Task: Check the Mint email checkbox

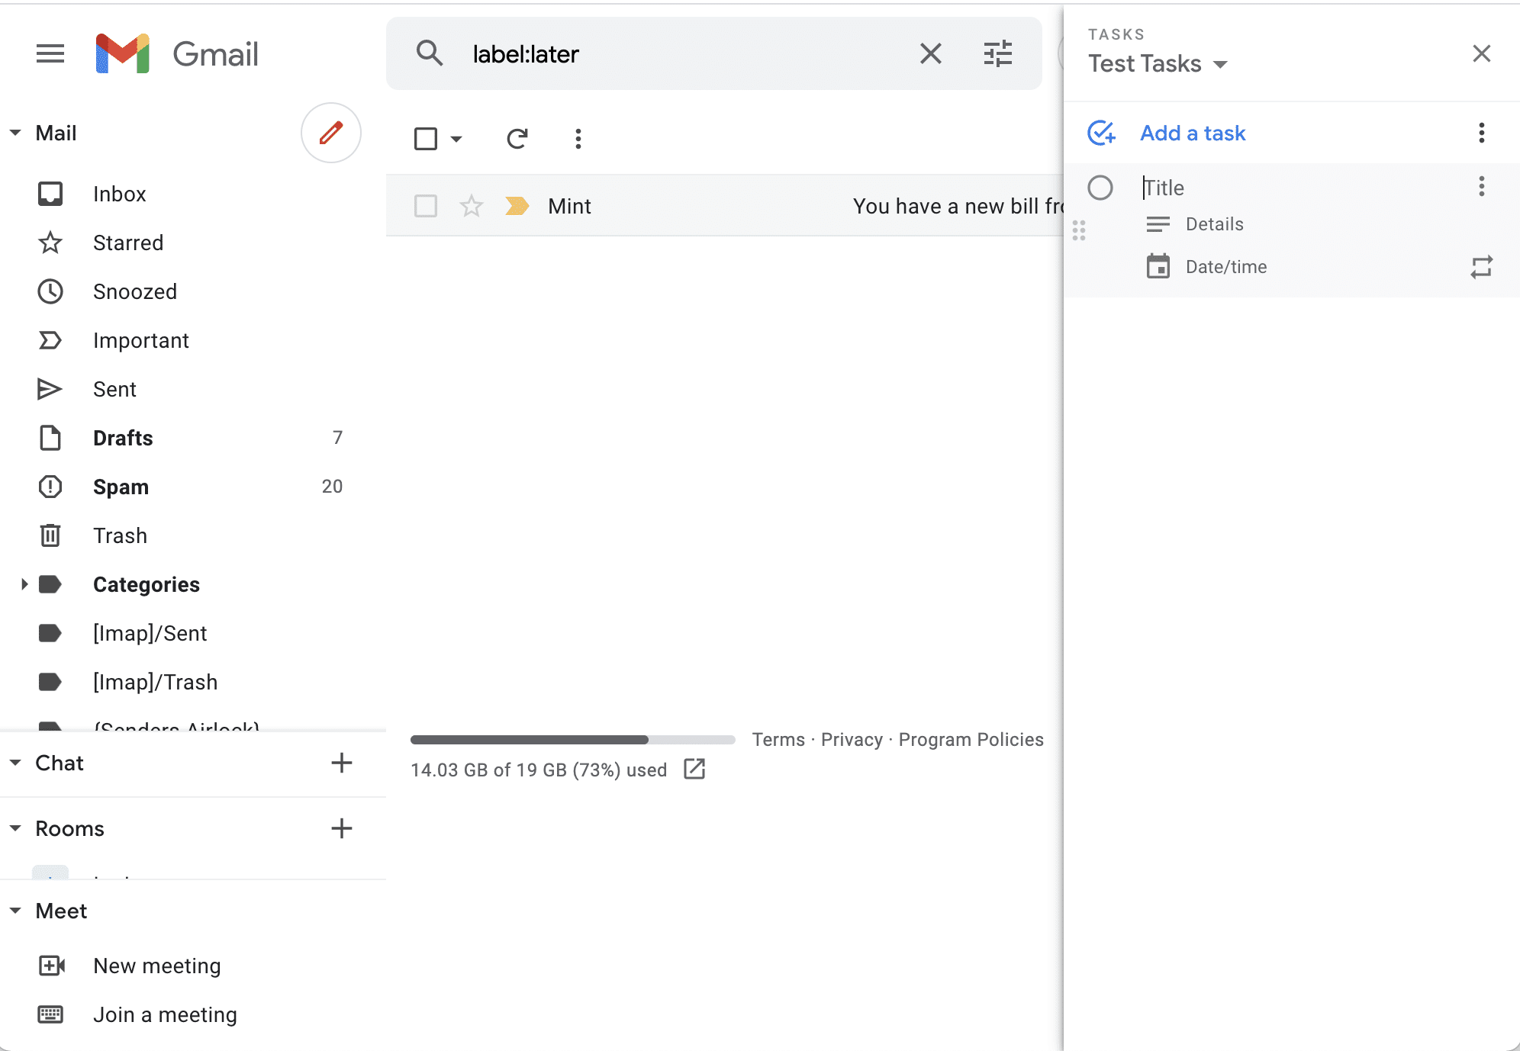Action: tap(426, 206)
